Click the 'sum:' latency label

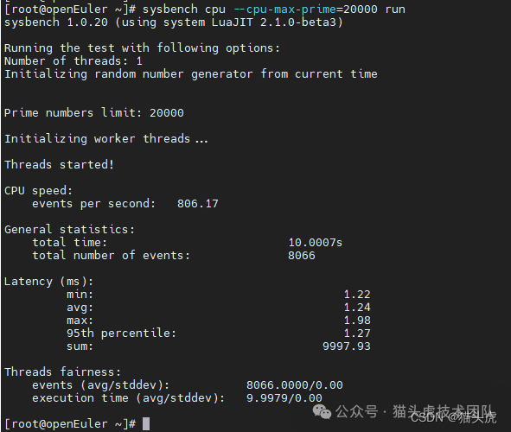[x=80, y=346]
